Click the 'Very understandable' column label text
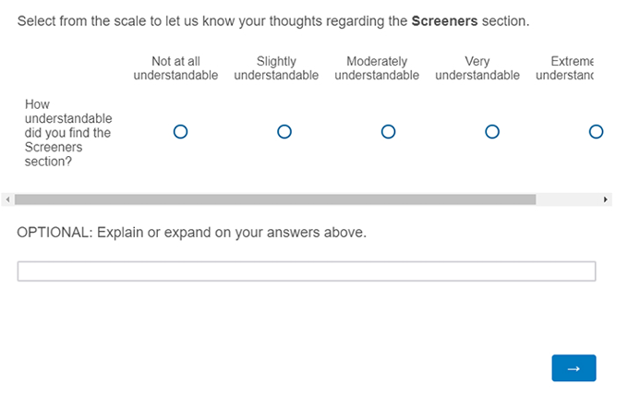 click(477, 68)
